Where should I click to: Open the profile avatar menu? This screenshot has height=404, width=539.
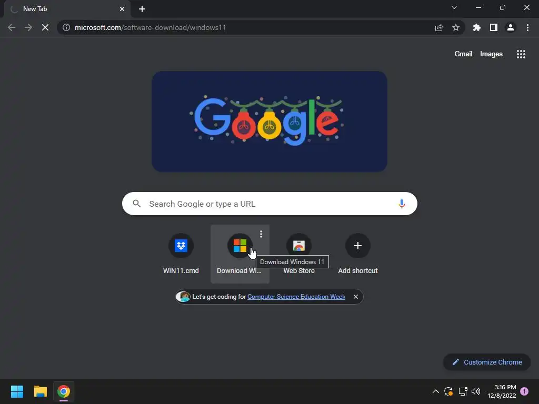click(511, 27)
